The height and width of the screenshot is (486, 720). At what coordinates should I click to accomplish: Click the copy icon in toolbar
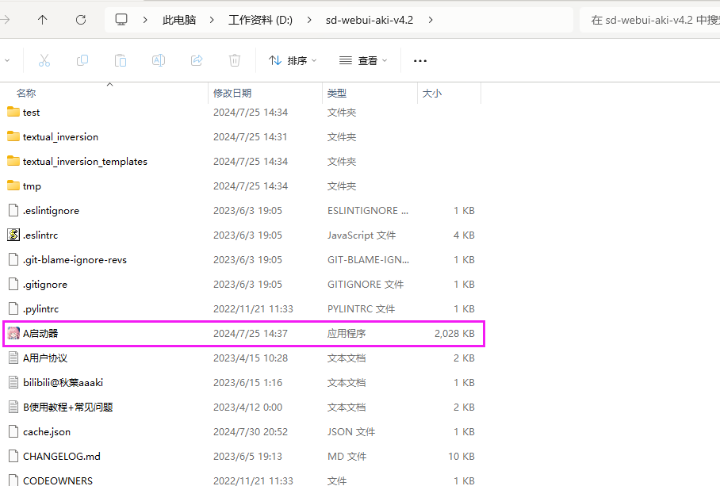tap(82, 60)
